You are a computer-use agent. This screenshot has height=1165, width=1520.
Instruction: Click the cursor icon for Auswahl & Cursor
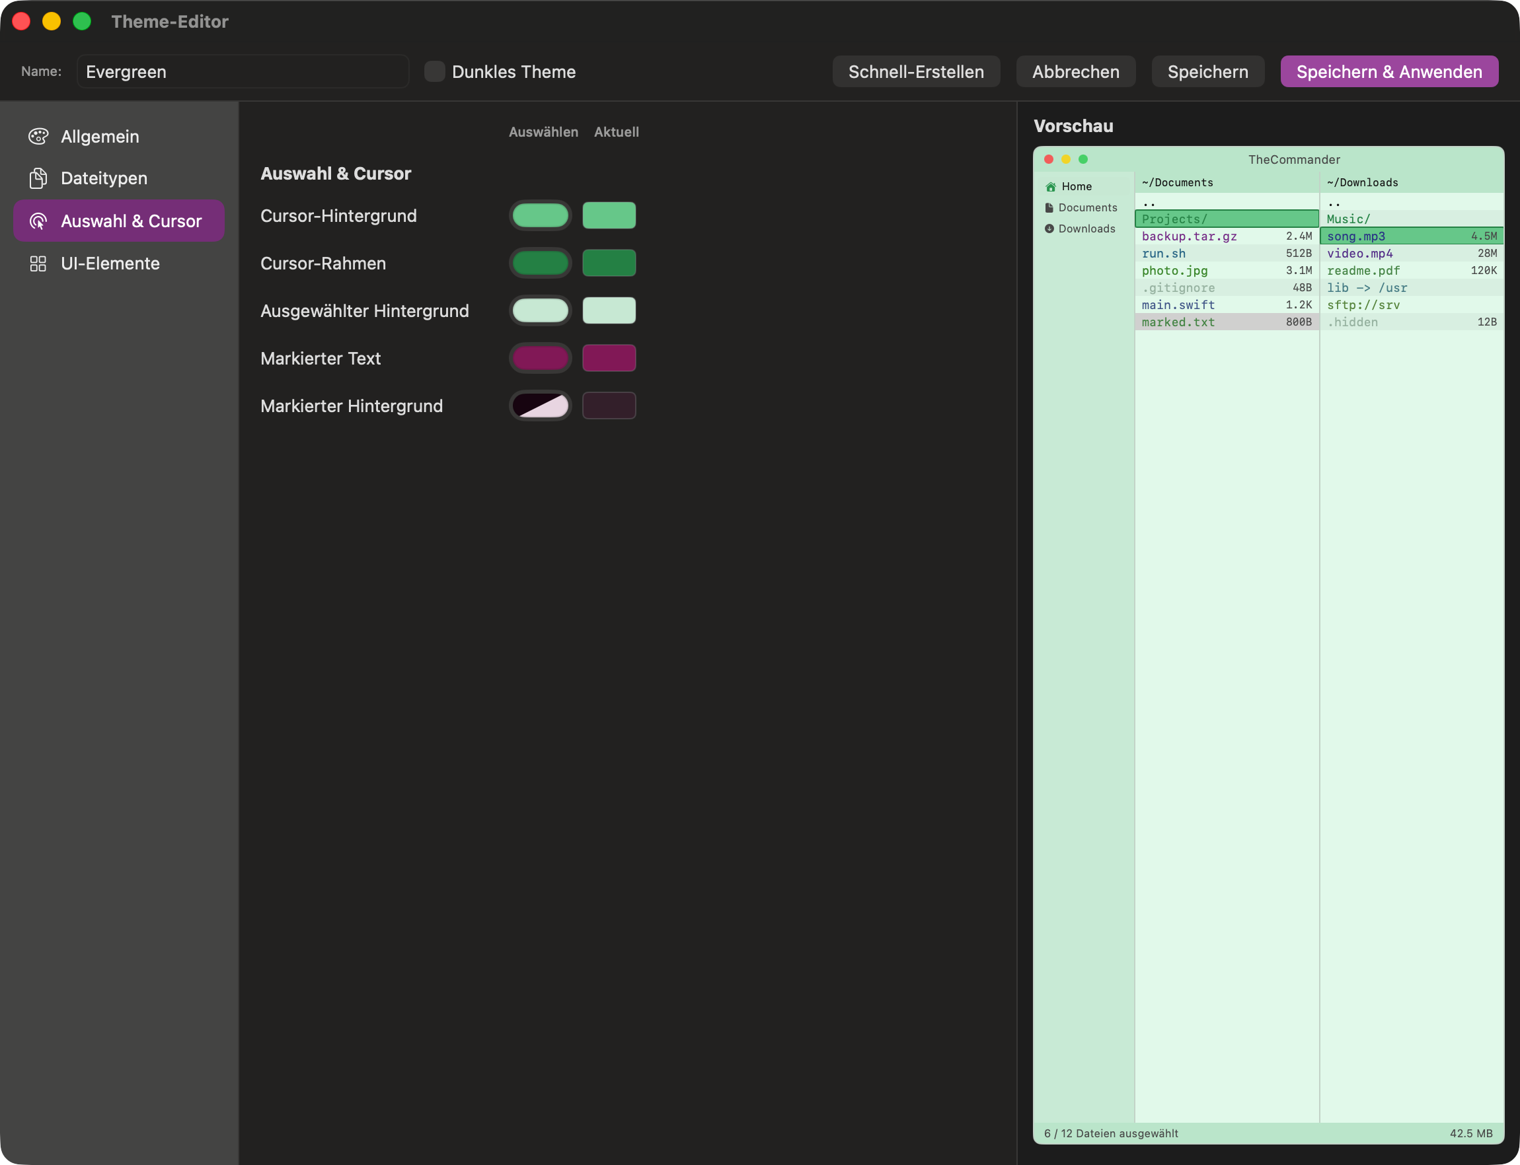[39, 221]
